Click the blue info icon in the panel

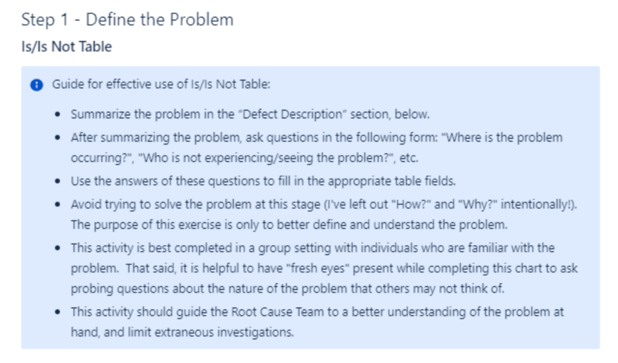[37, 84]
